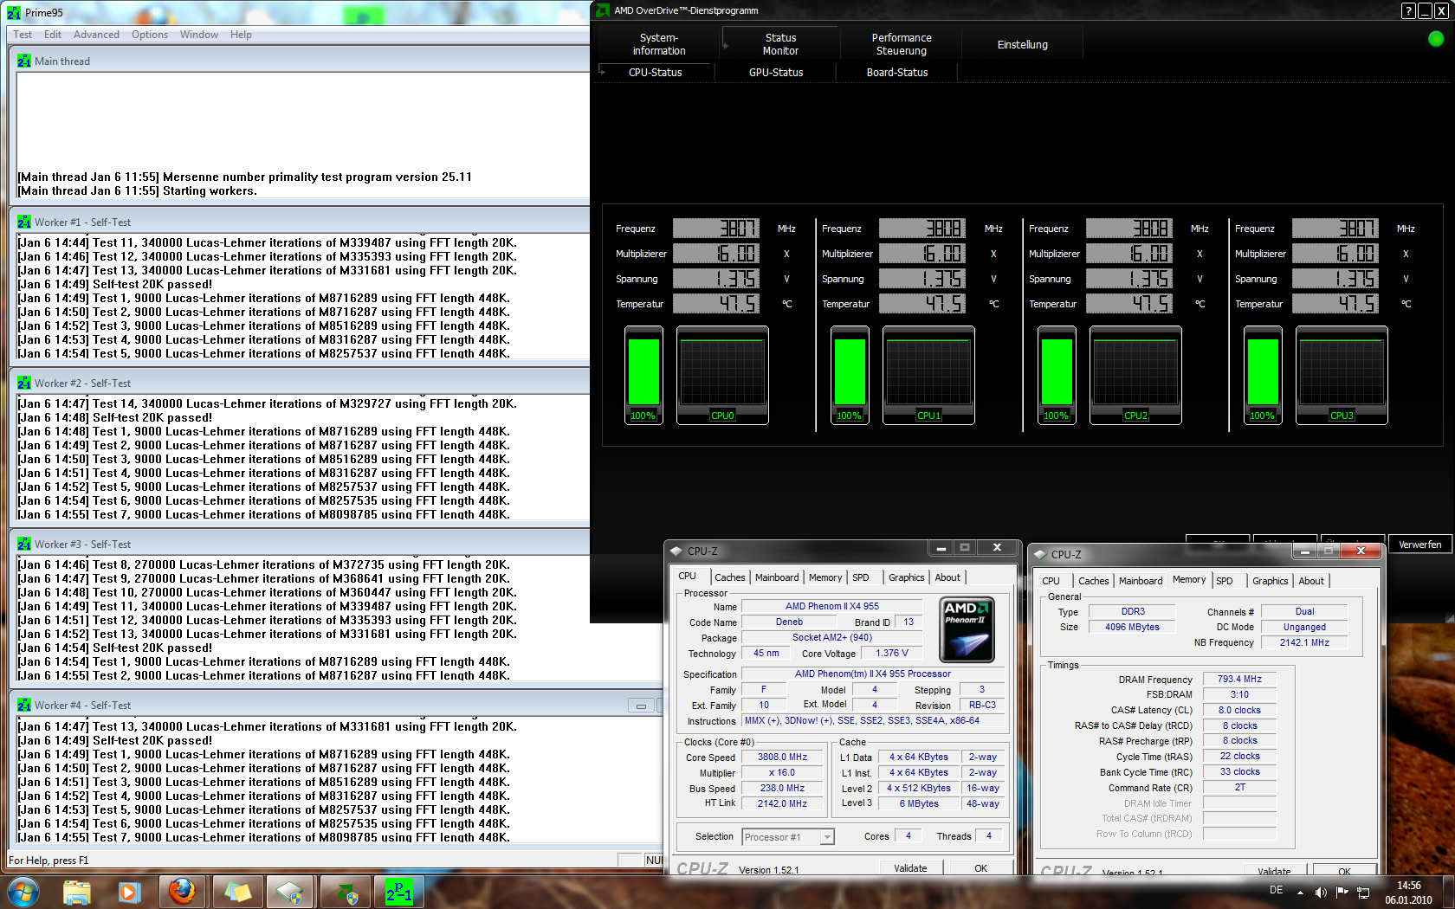Switch to the GPU-Status sub-tab
The height and width of the screenshot is (909, 1455).
click(776, 73)
